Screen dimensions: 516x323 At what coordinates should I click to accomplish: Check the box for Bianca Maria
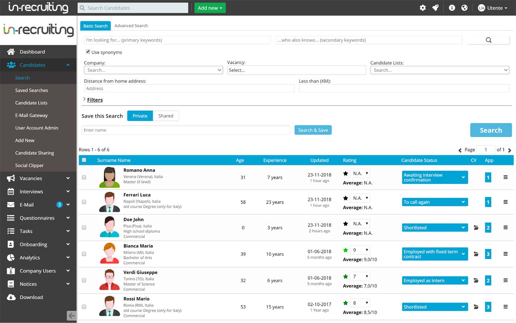click(84, 254)
